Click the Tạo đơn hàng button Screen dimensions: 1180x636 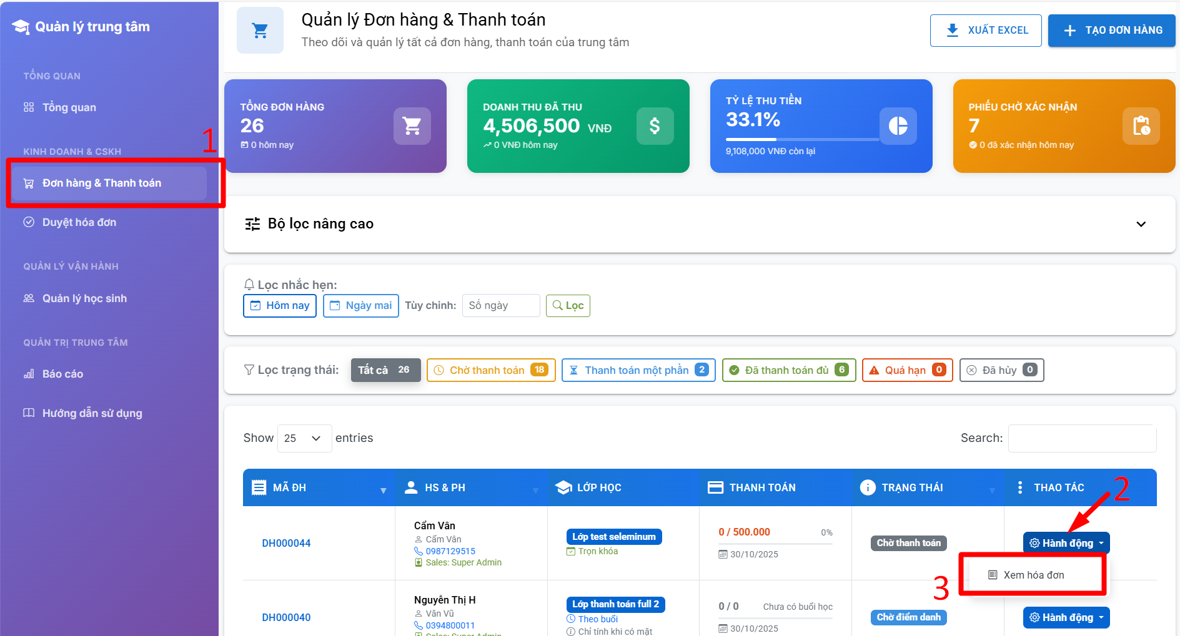[x=1111, y=31]
